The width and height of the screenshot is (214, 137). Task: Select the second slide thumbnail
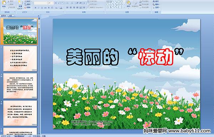point(20,59)
